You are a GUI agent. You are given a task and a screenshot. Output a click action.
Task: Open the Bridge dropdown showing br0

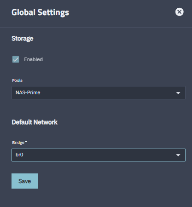tap(99, 155)
